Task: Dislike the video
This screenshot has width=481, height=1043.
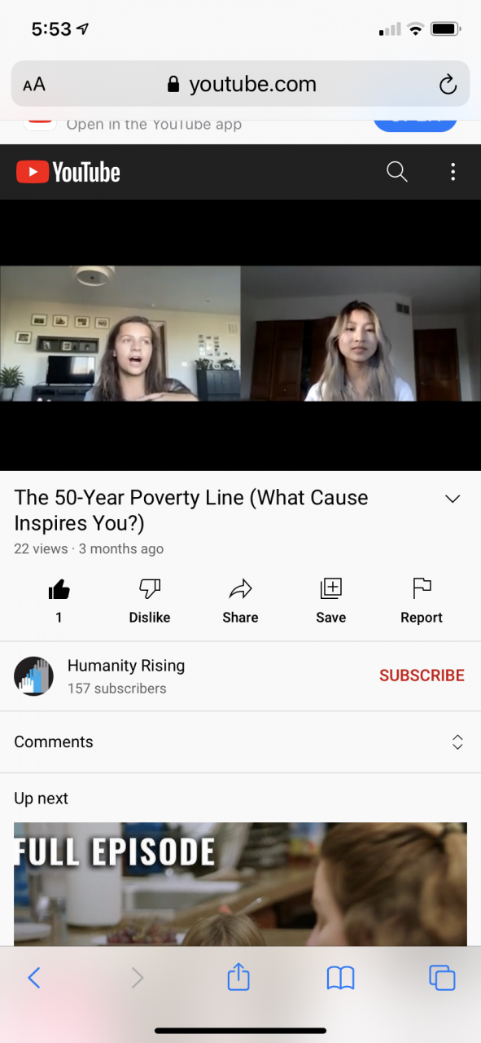Action: click(150, 601)
